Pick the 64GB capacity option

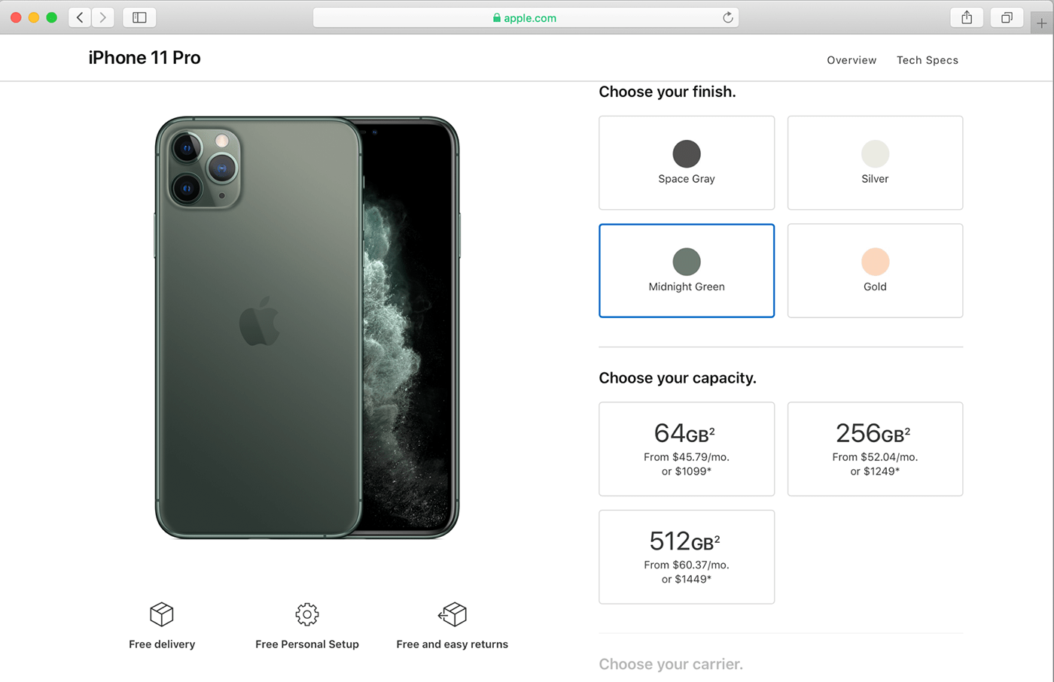click(687, 449)
